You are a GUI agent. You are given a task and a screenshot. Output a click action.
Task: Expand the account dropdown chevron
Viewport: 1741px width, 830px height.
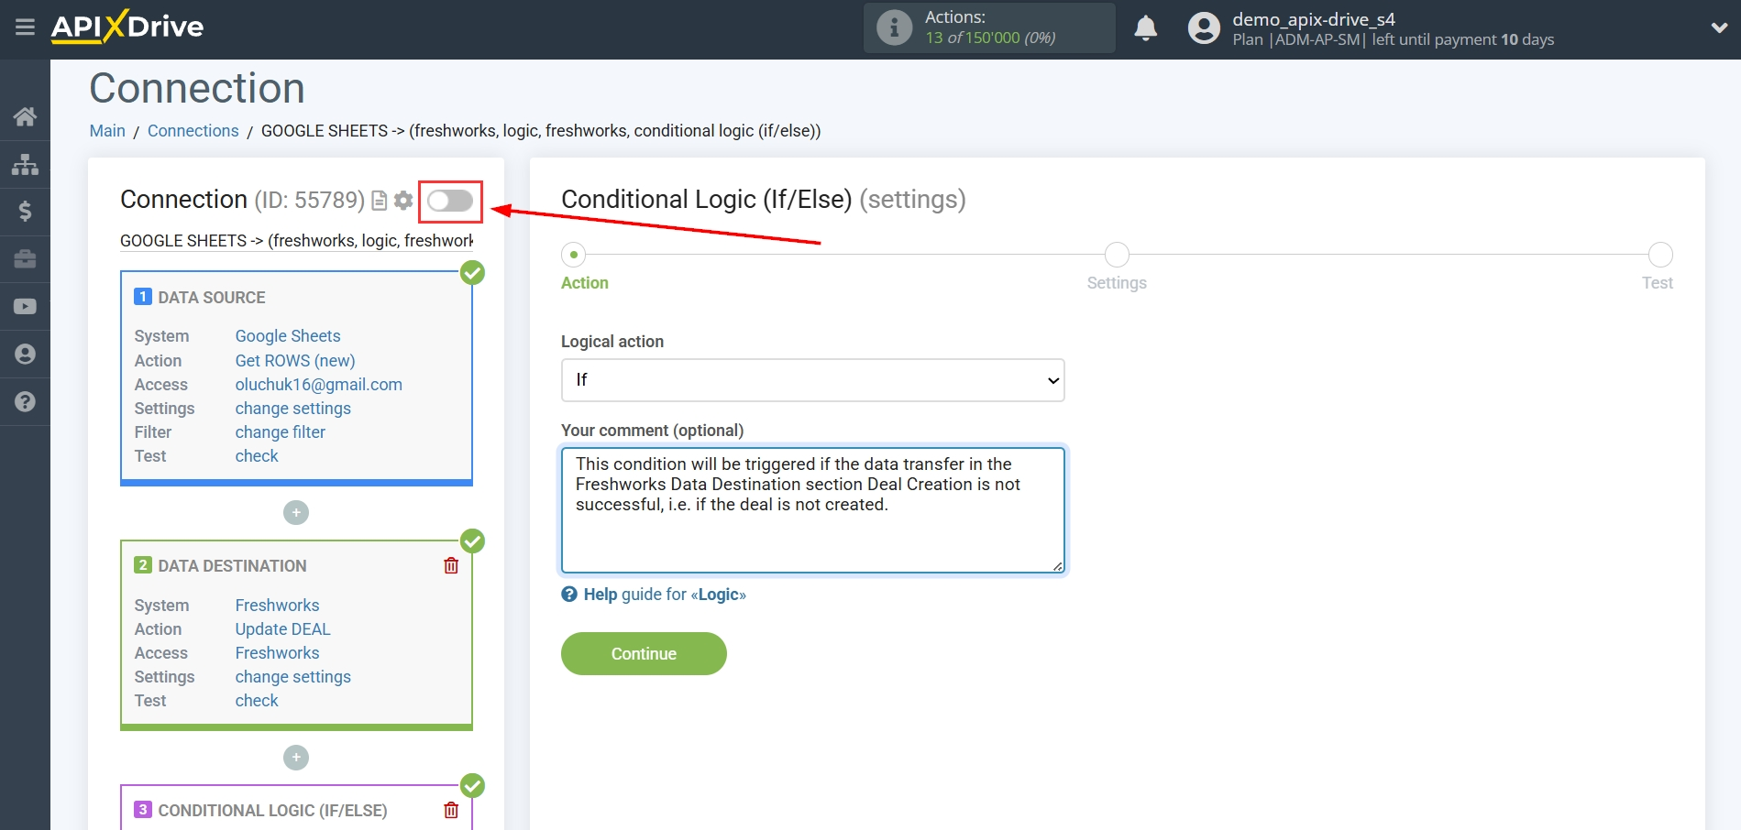pos(1719,28)
